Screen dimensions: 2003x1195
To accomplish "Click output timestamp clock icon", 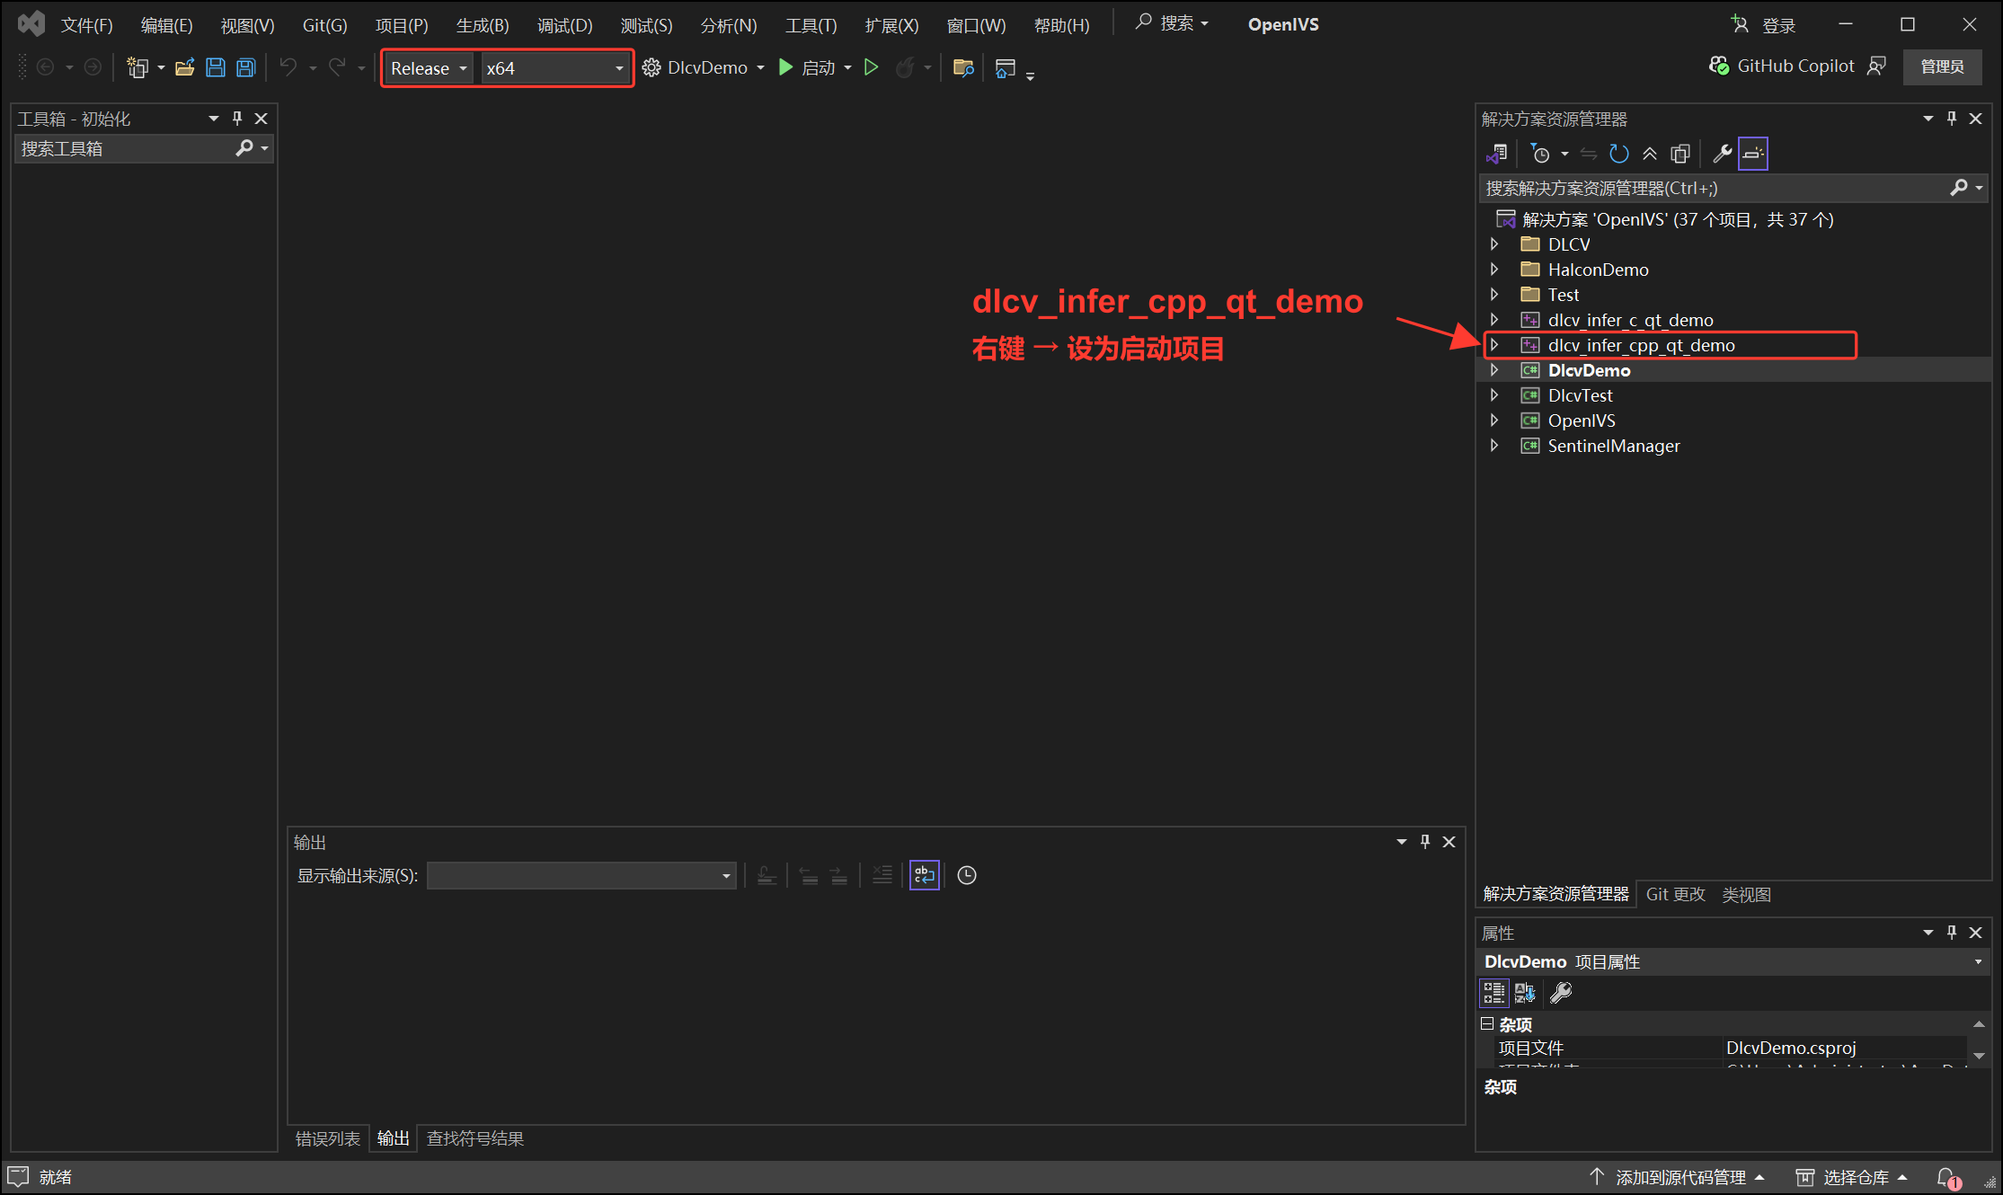I will 967,875.
